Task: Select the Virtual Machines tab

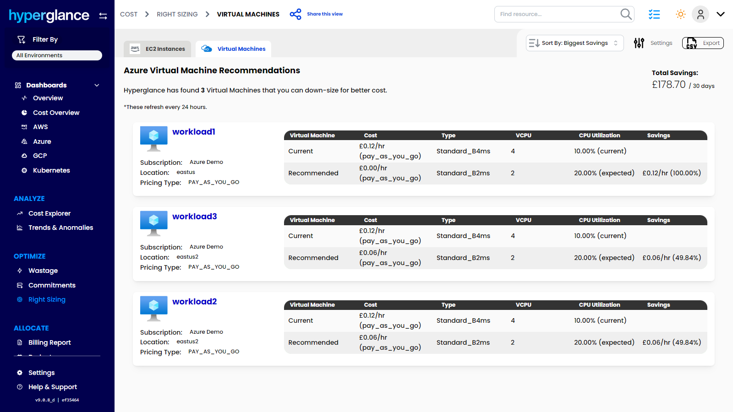Action: point(234,49)
